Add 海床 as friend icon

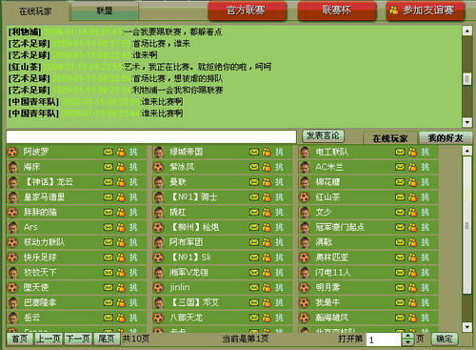121,167
